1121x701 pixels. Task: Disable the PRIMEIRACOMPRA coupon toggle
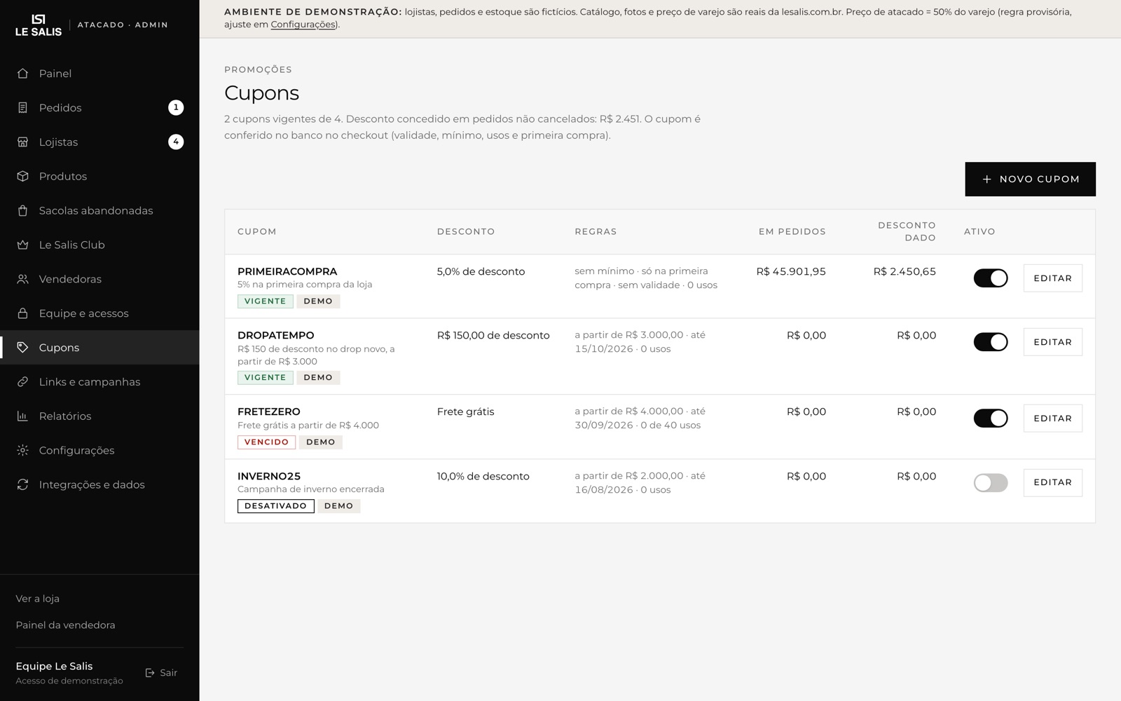(x=991, y=278)
